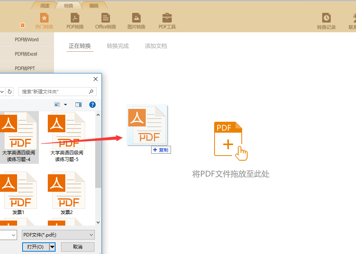Open the 添加文档 tab
The width and height of the screenshot is (356, 254).
coord(156,46)
